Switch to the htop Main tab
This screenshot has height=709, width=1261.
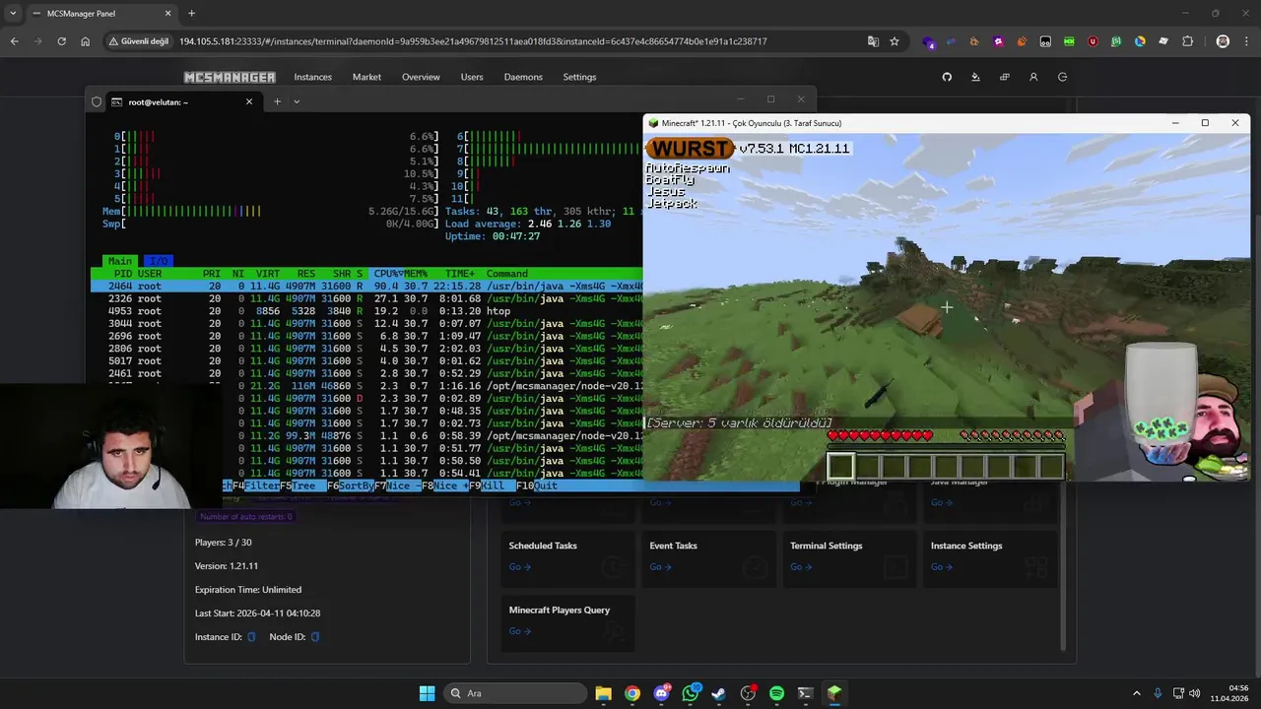point(119,261)
